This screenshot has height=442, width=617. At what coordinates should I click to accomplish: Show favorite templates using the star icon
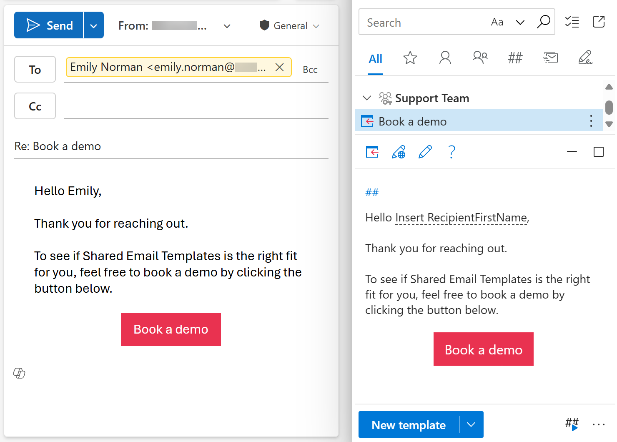[410, 58]
